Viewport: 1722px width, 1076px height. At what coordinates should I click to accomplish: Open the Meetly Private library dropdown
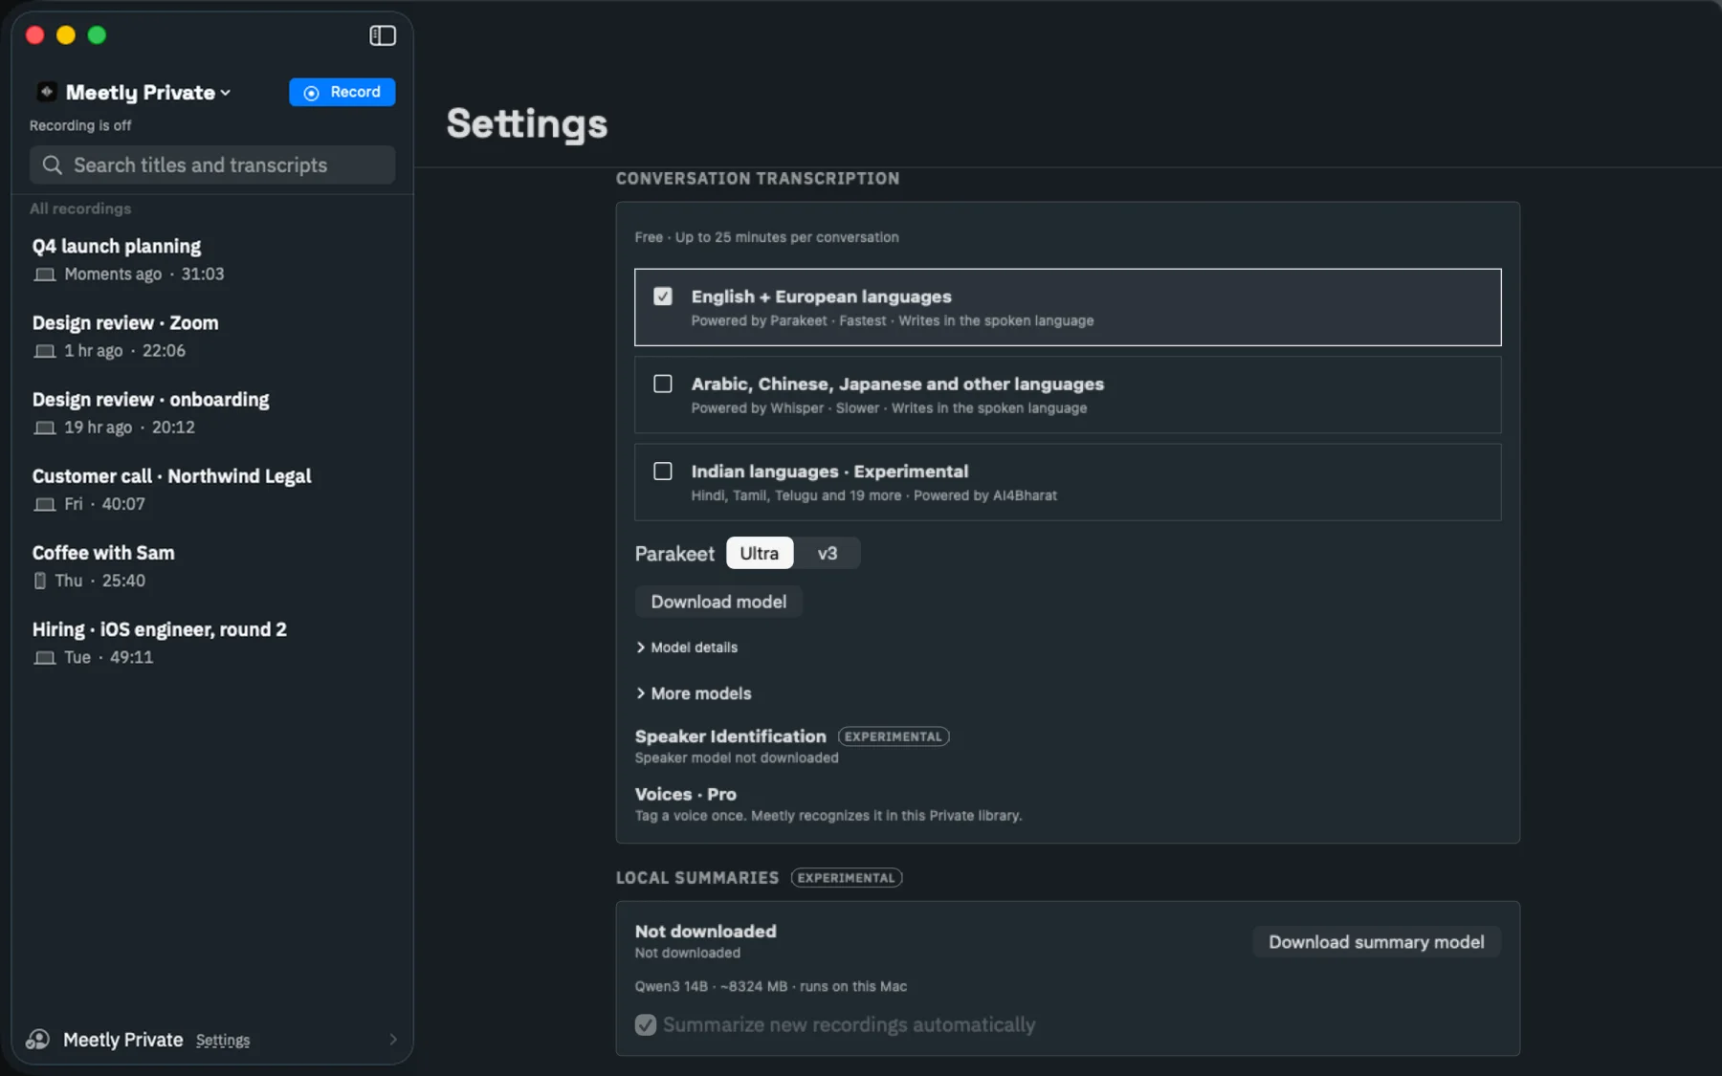tap(148, 93)
